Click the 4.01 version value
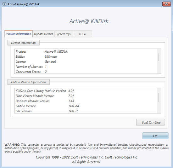 [x=71, y=91]
